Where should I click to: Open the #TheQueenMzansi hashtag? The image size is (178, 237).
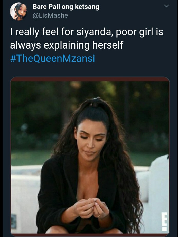[x=52, y=59]
